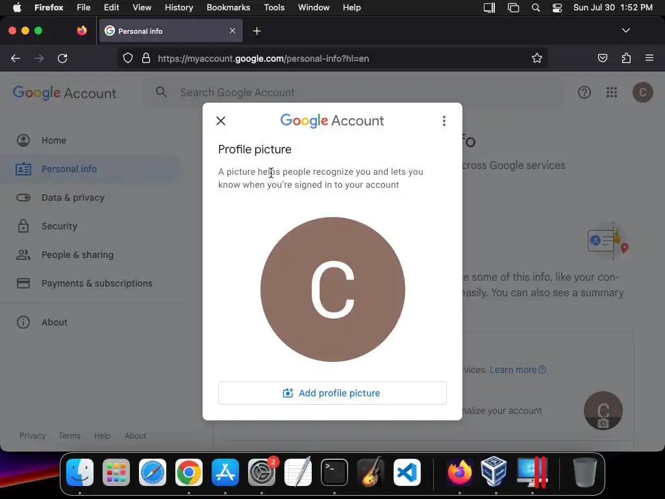
Task: Open the History menu
Action: pyautogui.click(x=179, y=8)
